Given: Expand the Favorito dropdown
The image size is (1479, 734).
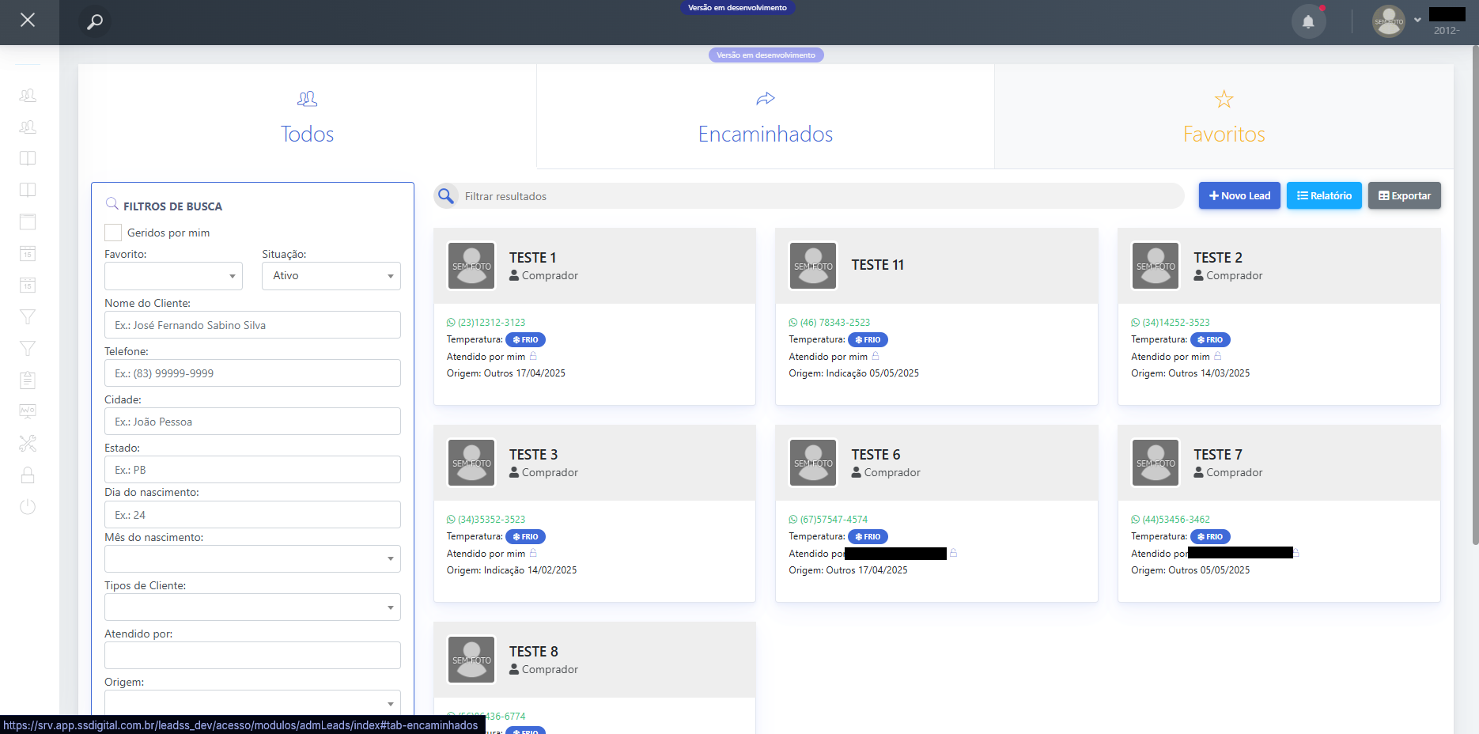Looking at the screenshot, I should (173, 276).
